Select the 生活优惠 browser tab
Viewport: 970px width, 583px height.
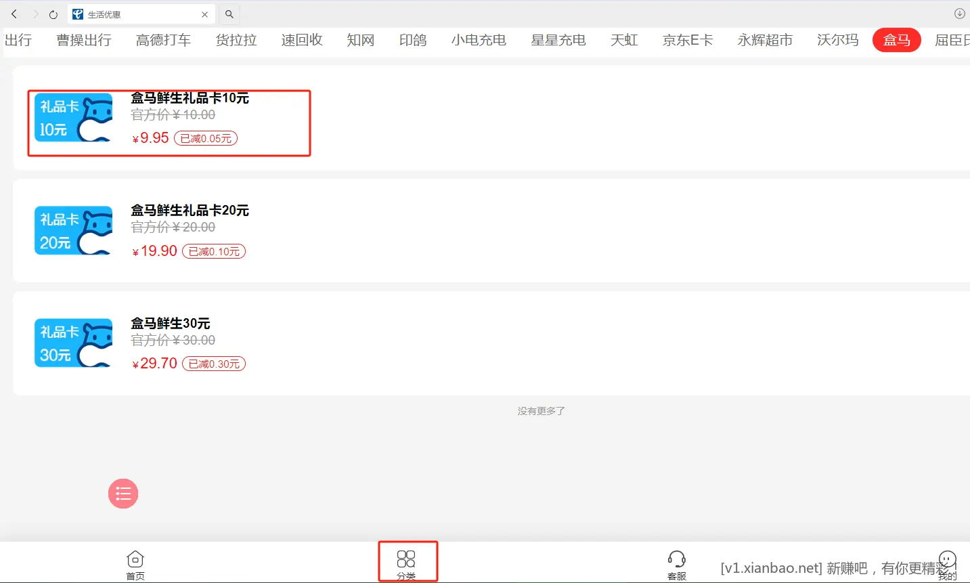[x=141, y=14]
